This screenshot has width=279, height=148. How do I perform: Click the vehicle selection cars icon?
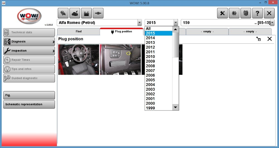63,13
